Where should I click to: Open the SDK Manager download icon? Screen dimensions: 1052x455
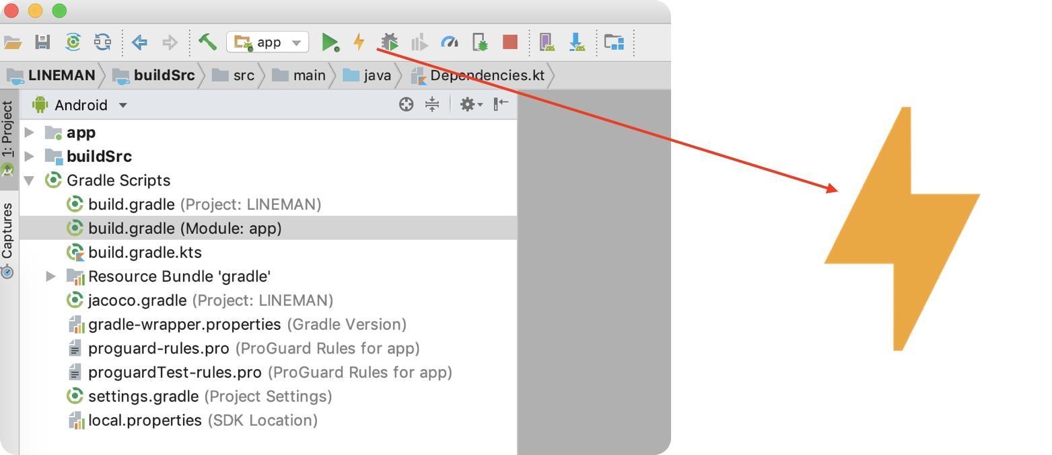[x=577, y=42]
